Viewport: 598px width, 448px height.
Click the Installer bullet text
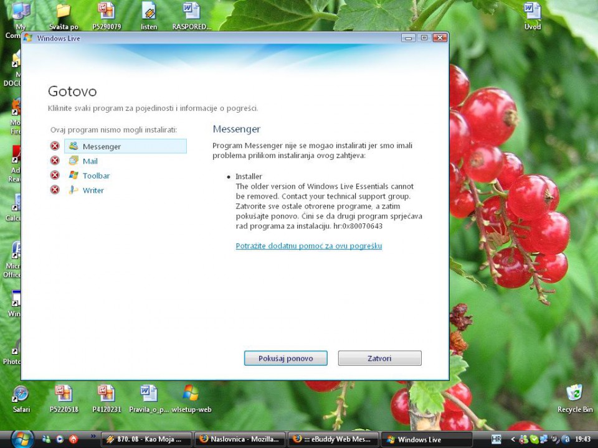pos(249,176)
